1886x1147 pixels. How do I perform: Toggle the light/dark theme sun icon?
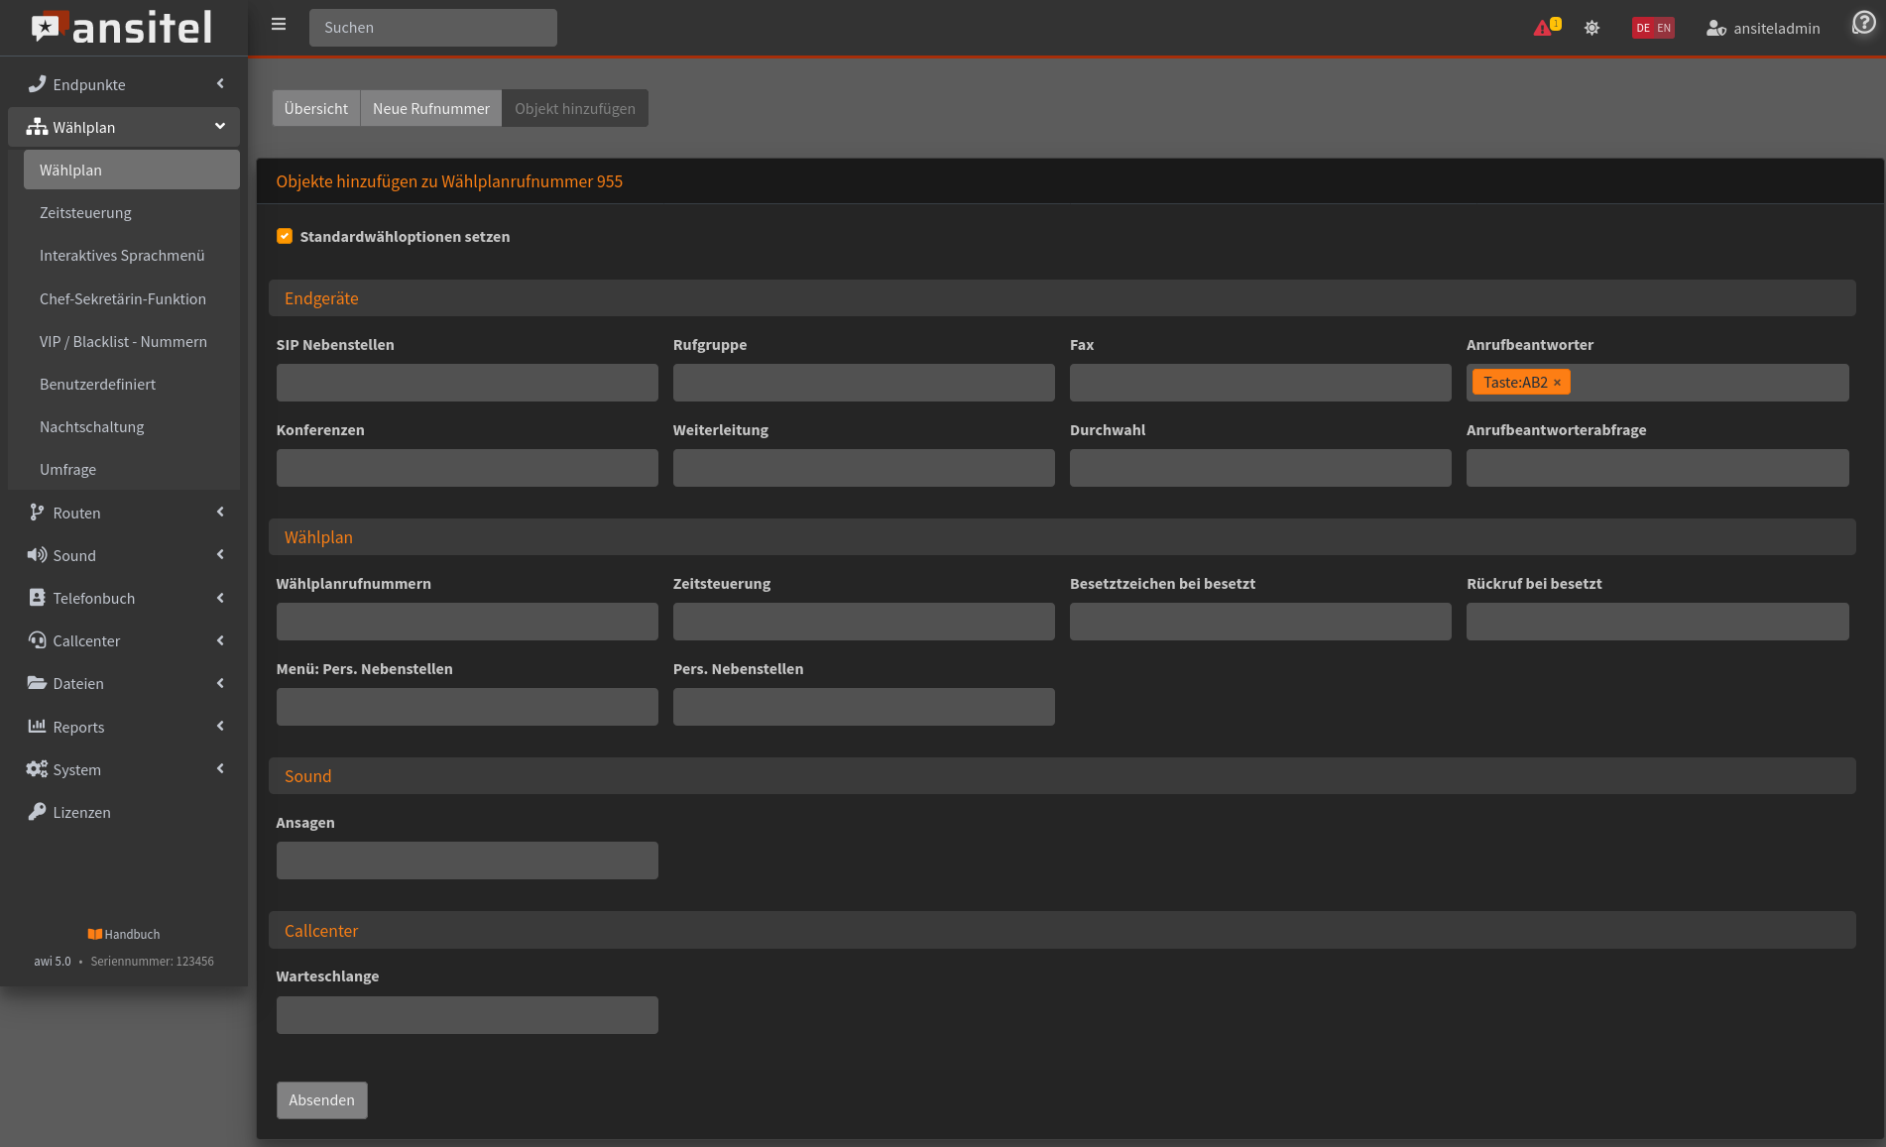[1591, 28]
